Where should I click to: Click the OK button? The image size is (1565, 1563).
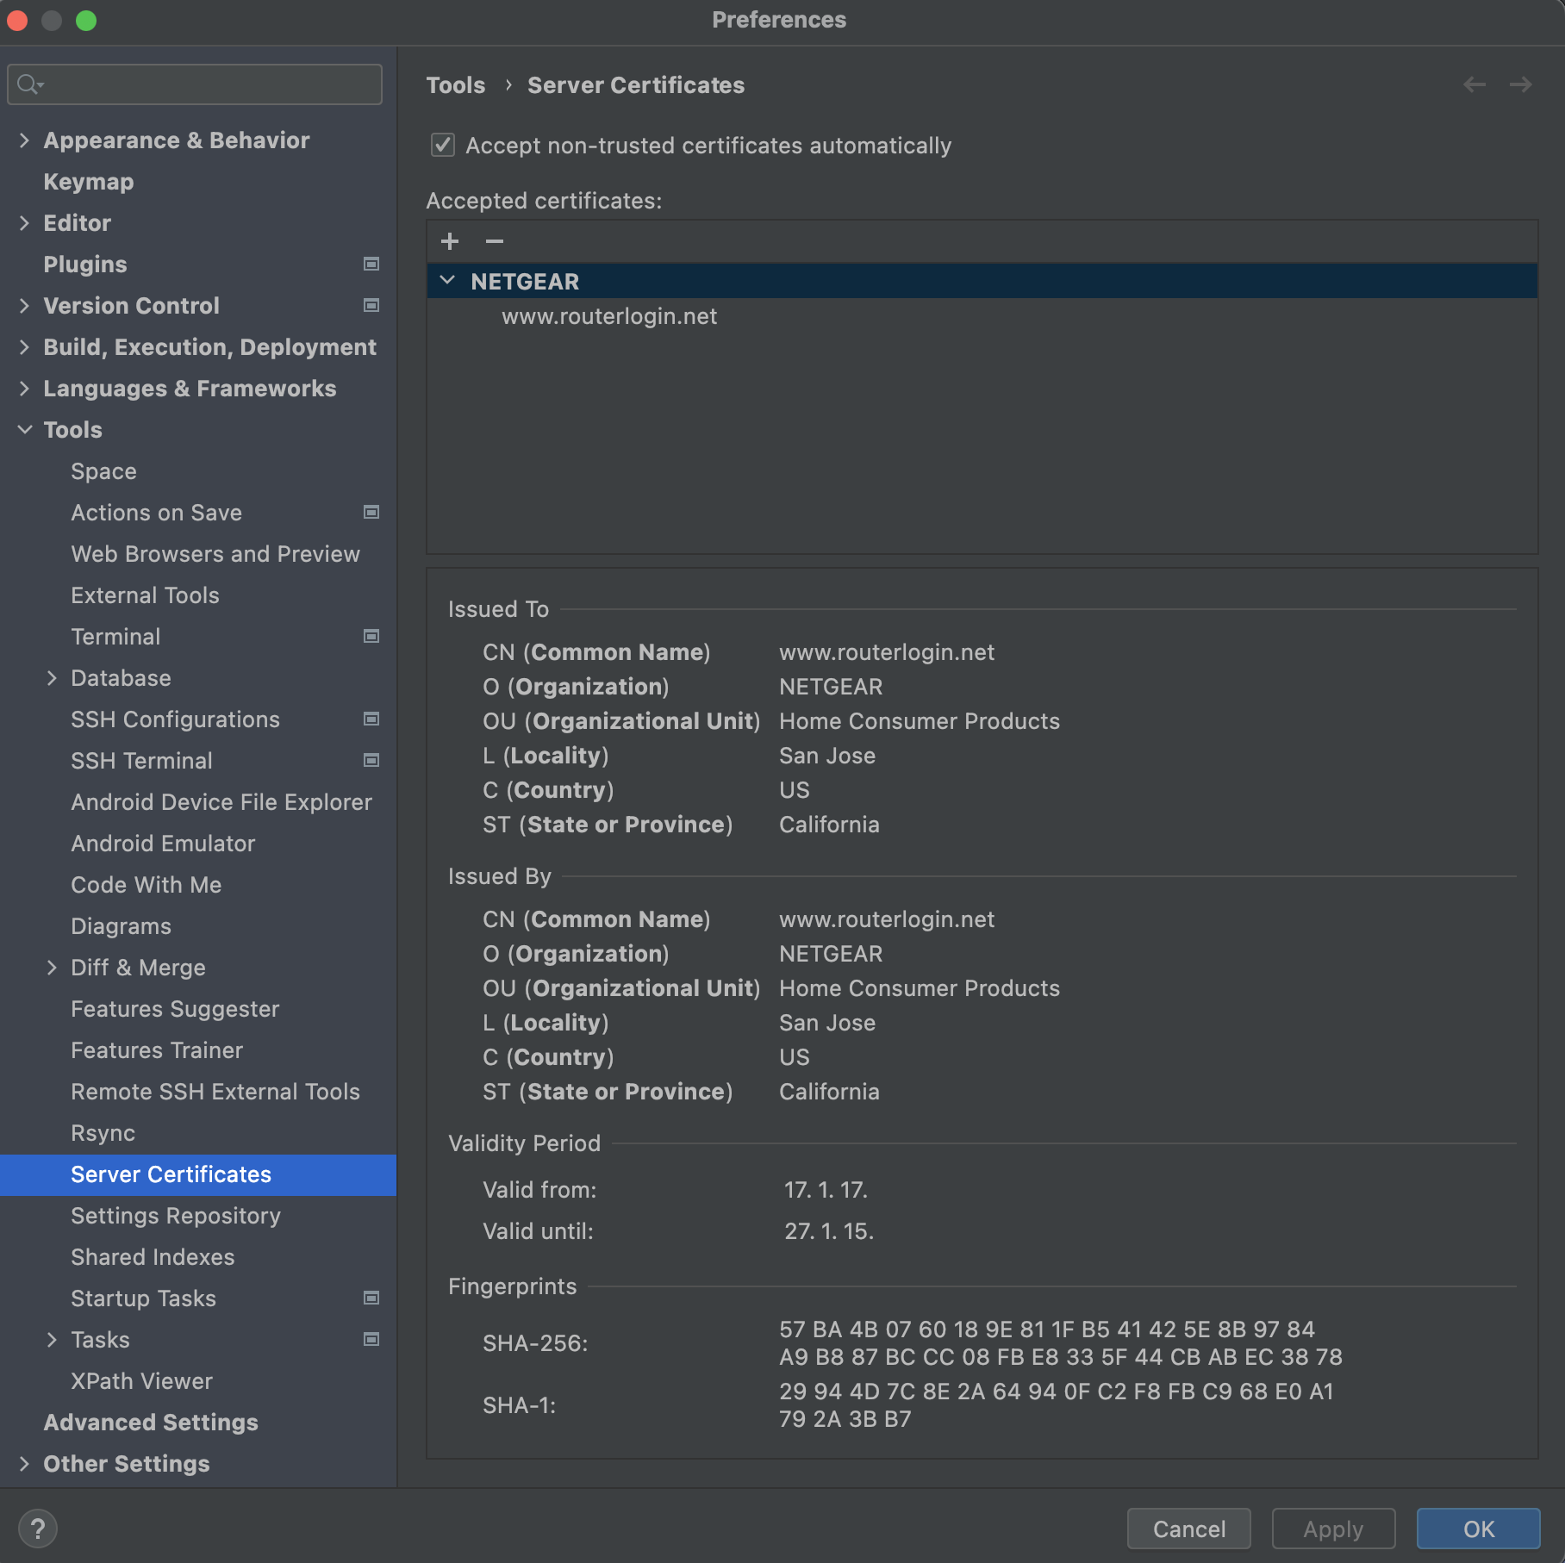pyautogui.click(x=1478, y=1529)
